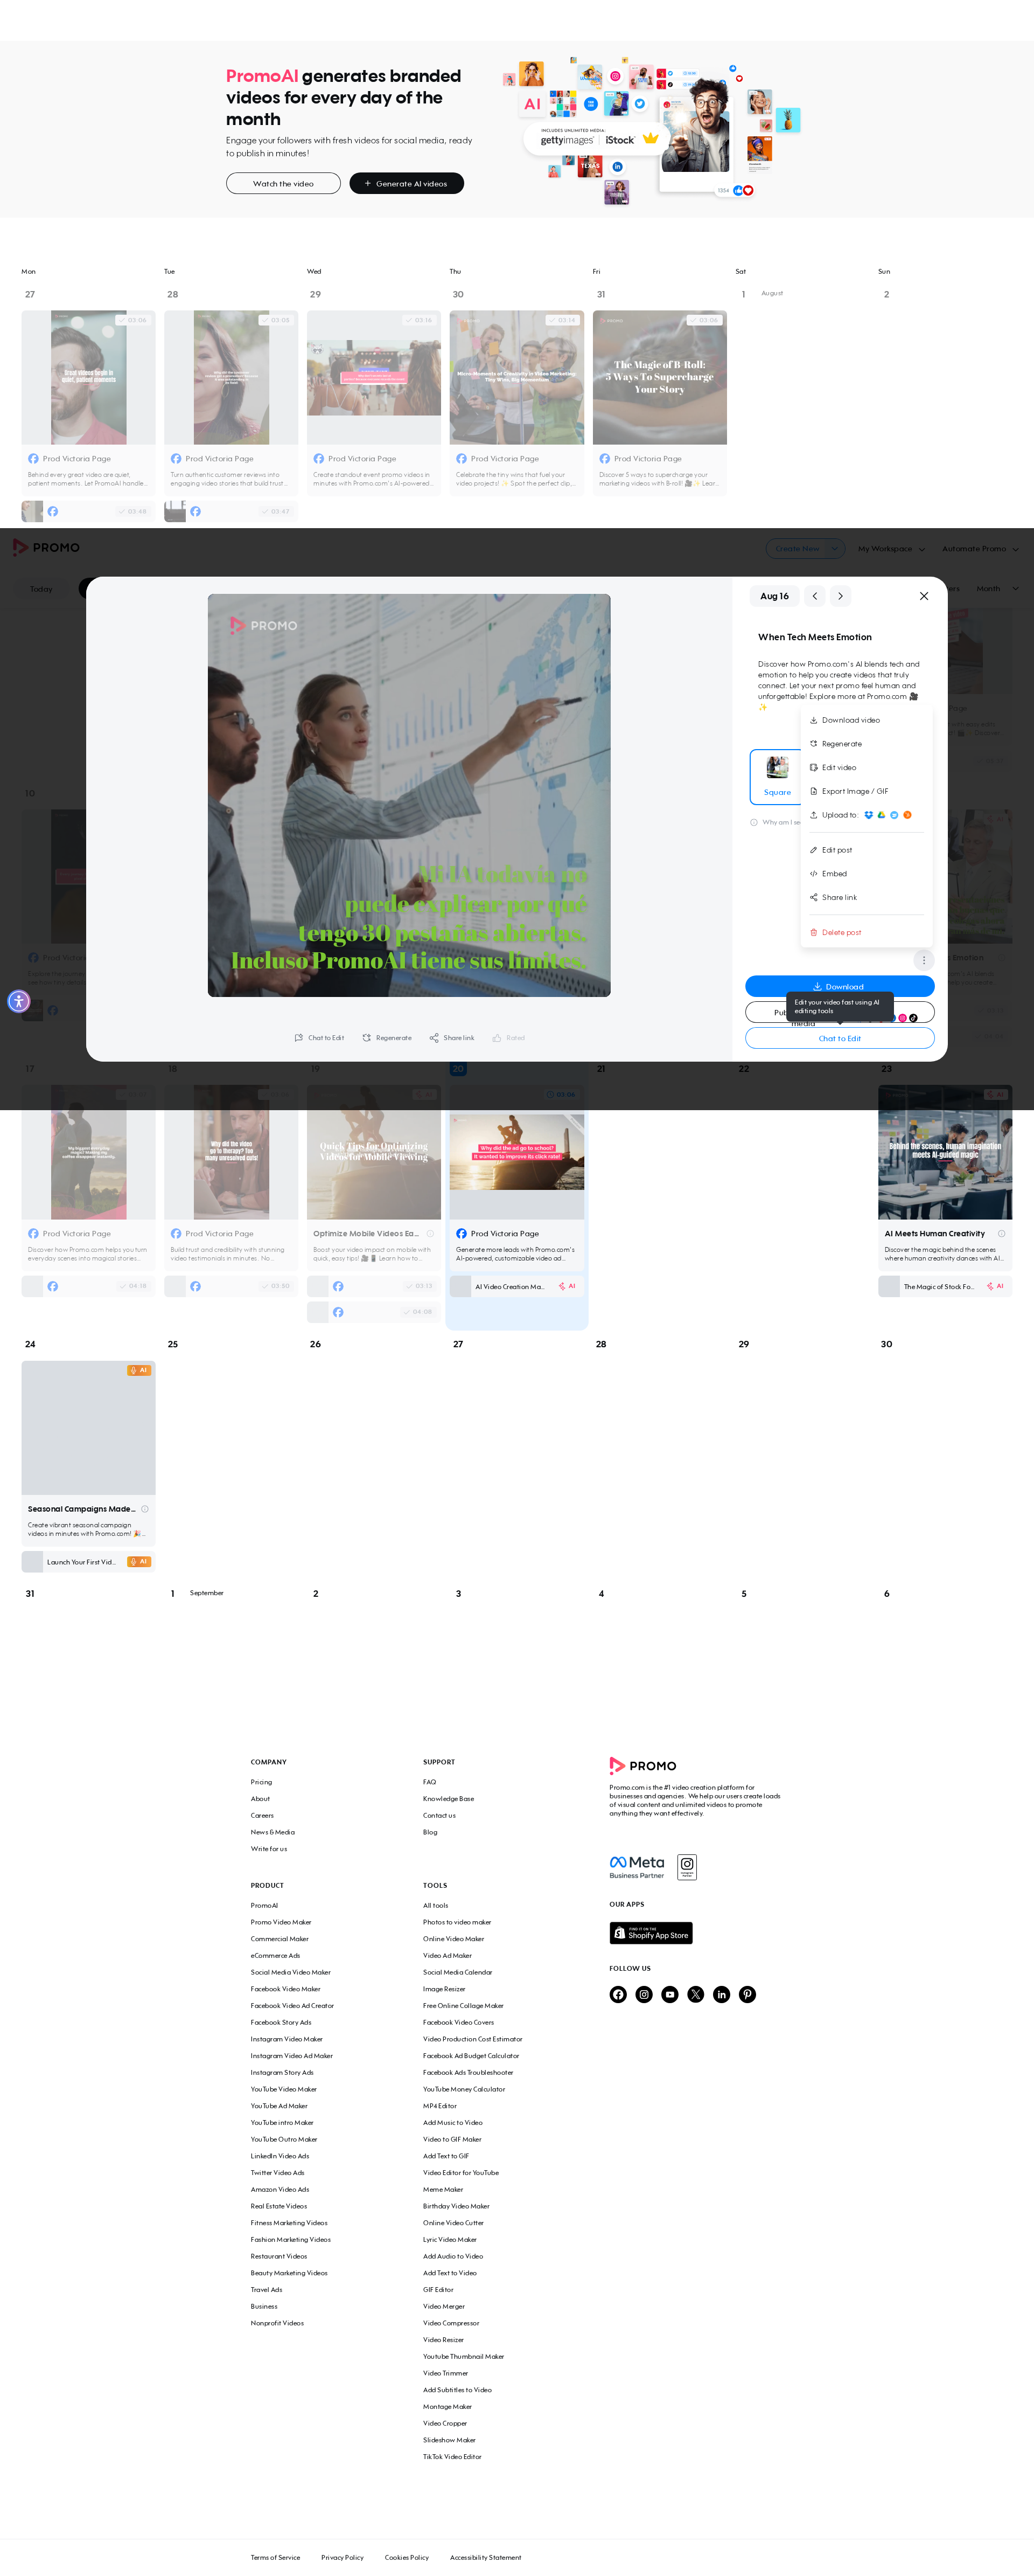Click the Rated thumbs-up icon
Screen dimensions: 1034x2576
(497, 1038)
